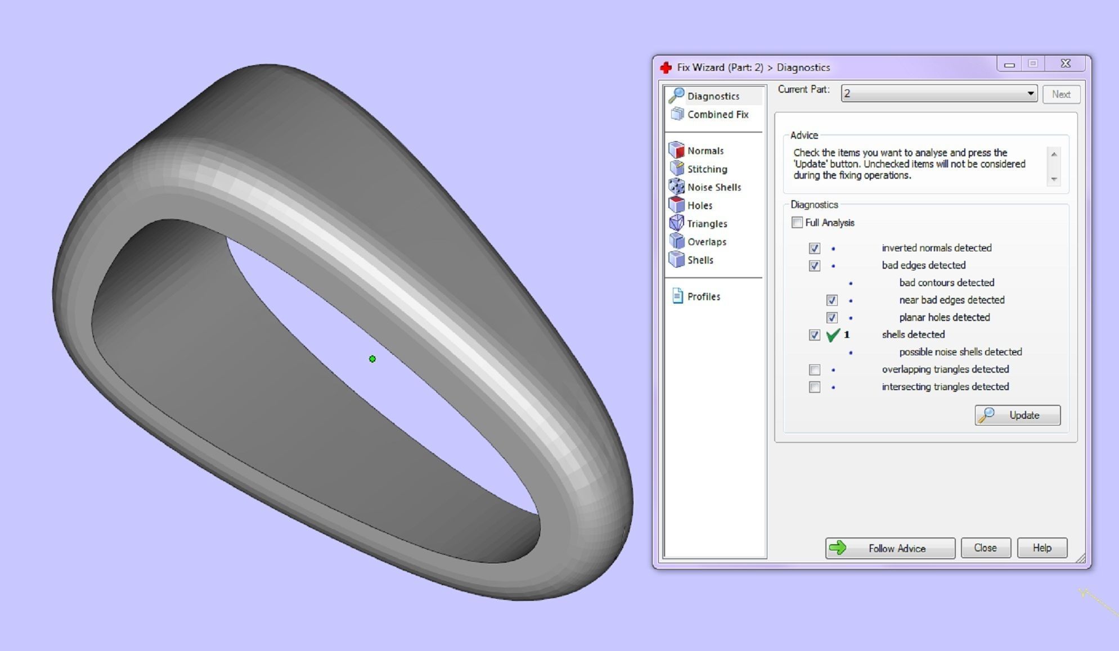Click the green point on model

tap(372, 359)
